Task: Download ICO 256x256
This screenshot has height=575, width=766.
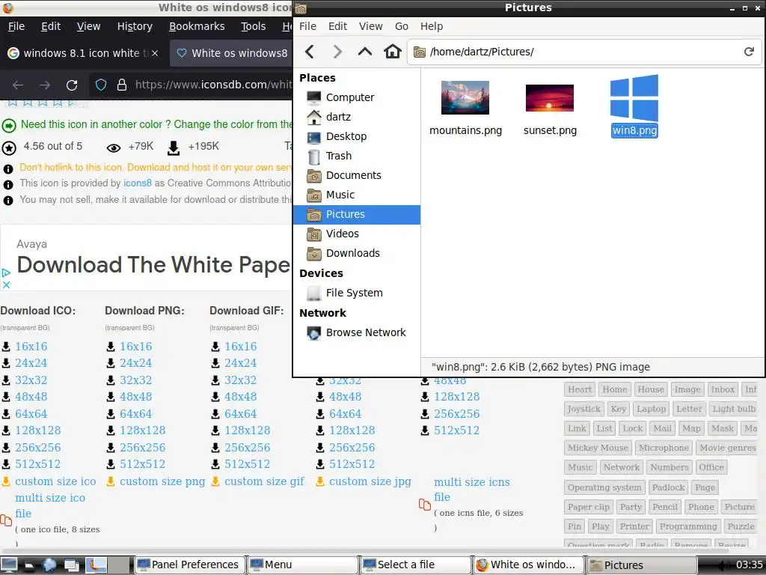Action: tap(38, 448)
